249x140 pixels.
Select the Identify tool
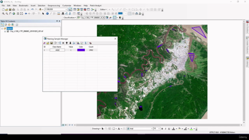tap(47, 14)
